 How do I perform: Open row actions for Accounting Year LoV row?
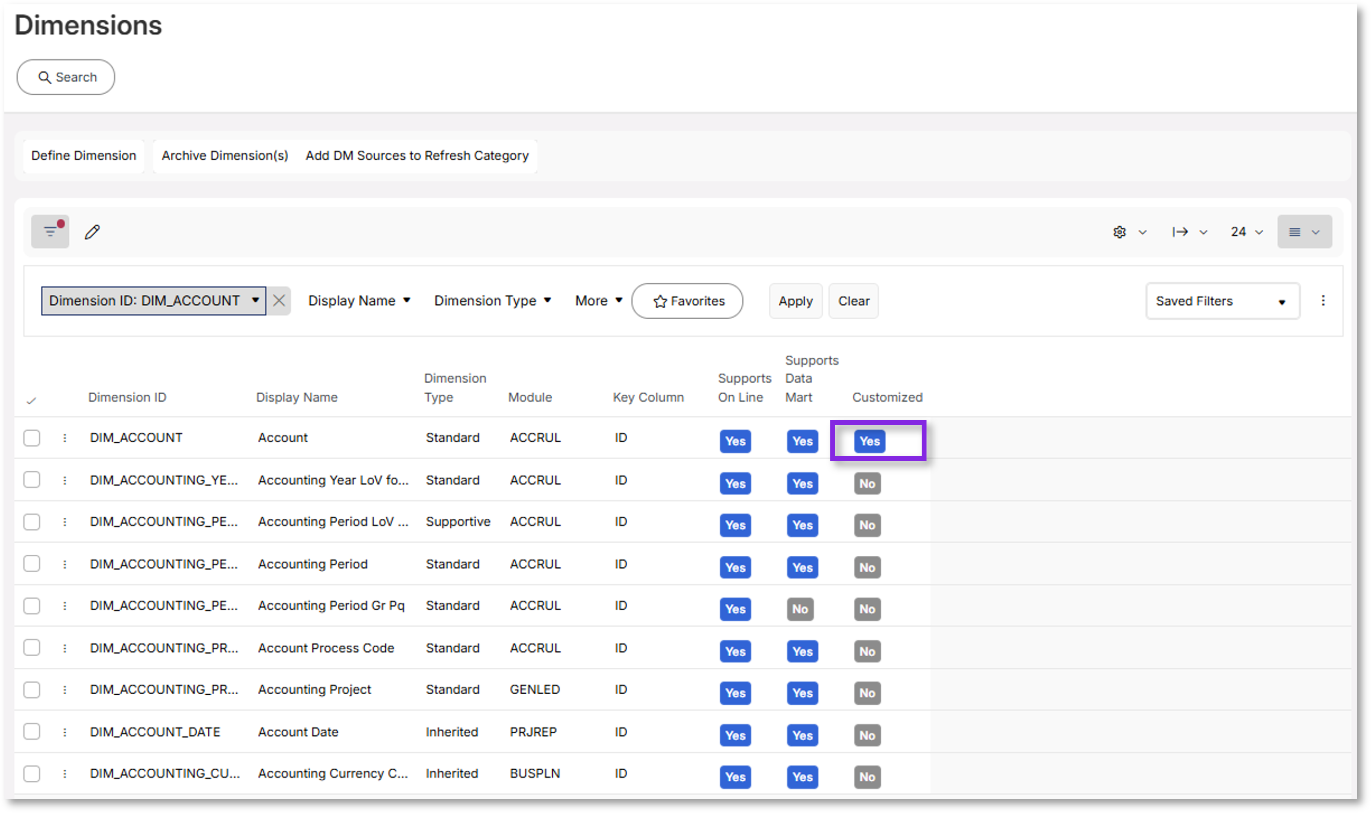pos(64,480)
